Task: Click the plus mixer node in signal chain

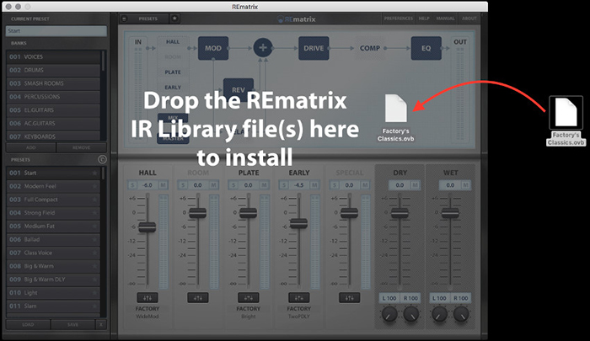Action: click(x=263, y=48)
